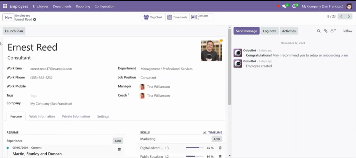Switch to the Work Information tab
The width and height of the screenshot is (356, 158).
point(42,116)
